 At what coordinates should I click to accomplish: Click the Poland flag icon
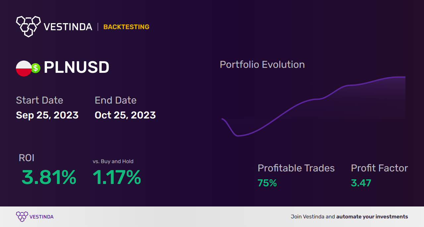[24, 68]
